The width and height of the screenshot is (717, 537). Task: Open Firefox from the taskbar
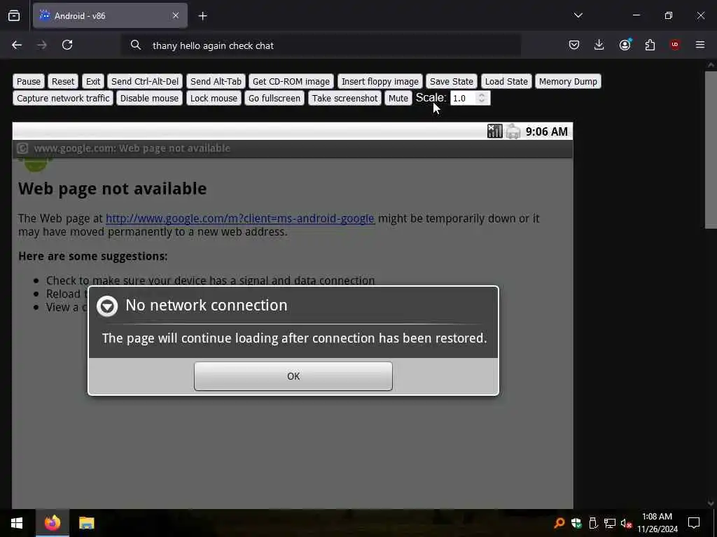click(x=52, y=522)
